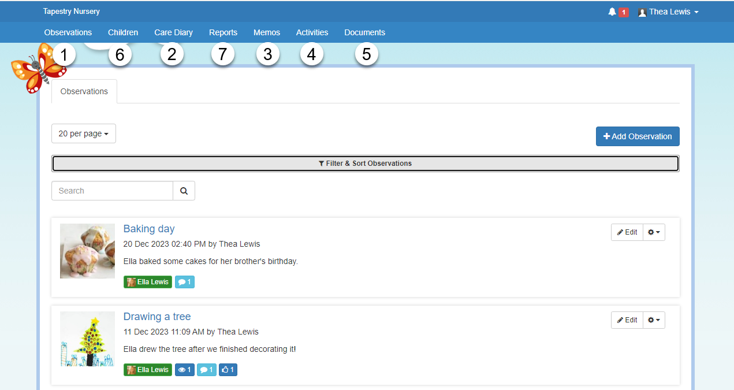The width and height of the screenshot is (734, 390).
Task: Open gear settings menu for Baking day
Action: pyautogui.click(x=654, y=232)
